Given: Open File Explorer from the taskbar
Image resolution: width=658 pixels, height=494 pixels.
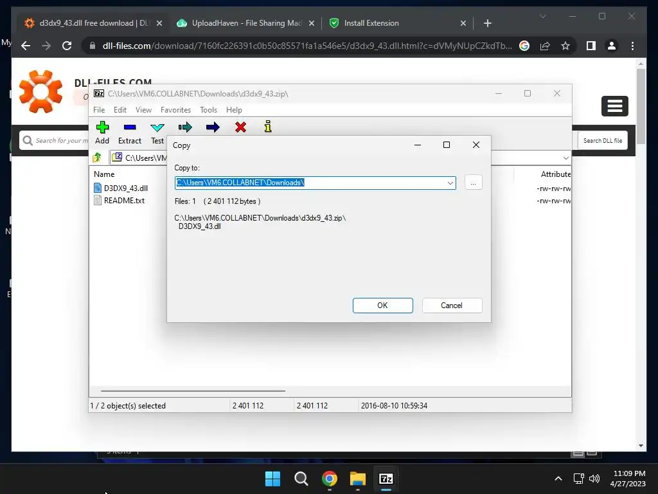Looking at the screenshot, I should click(357, 479).
